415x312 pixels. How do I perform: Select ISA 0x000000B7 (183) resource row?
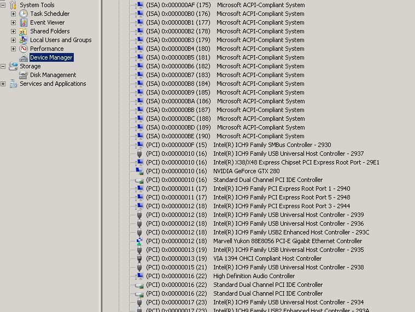point(225,75)
